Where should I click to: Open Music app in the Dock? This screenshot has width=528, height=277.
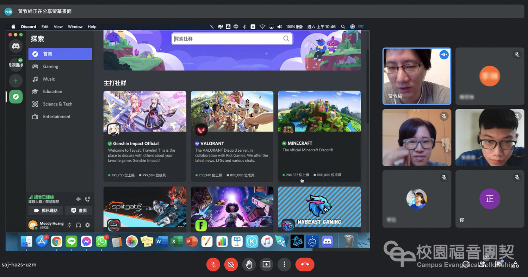point(267,241)
